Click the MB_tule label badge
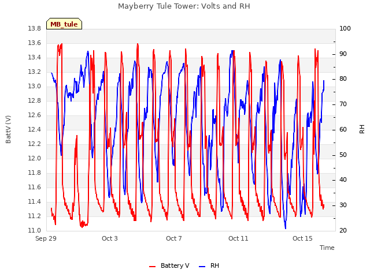Image resolution: width=370 pixels, height=277 pixels. click(x=64, y=24)
